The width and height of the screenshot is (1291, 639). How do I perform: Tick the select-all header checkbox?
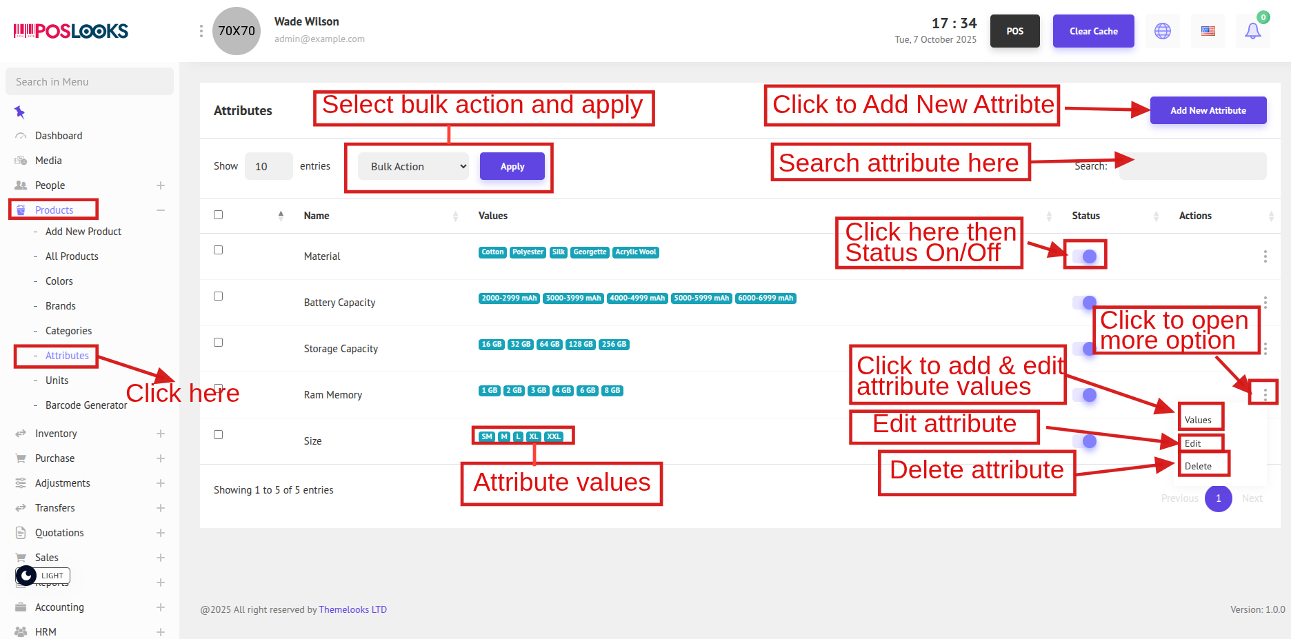tap(218, 215)
